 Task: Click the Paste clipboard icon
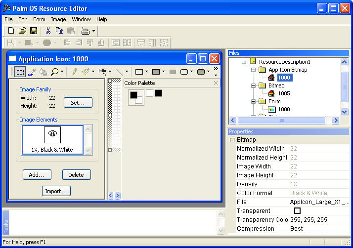pos(71,31)
